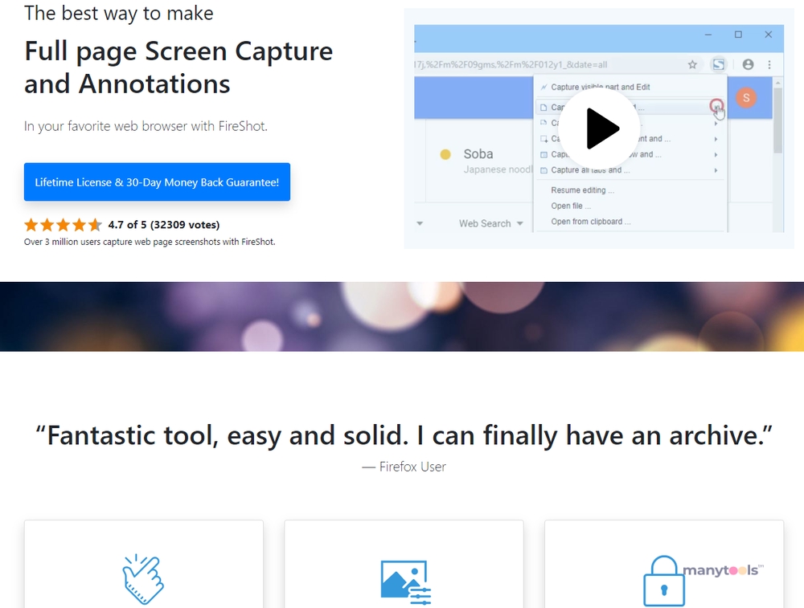
Task: Open the three-dot browser menu in video
Action: pyautogui.click(x=769, y=64)
